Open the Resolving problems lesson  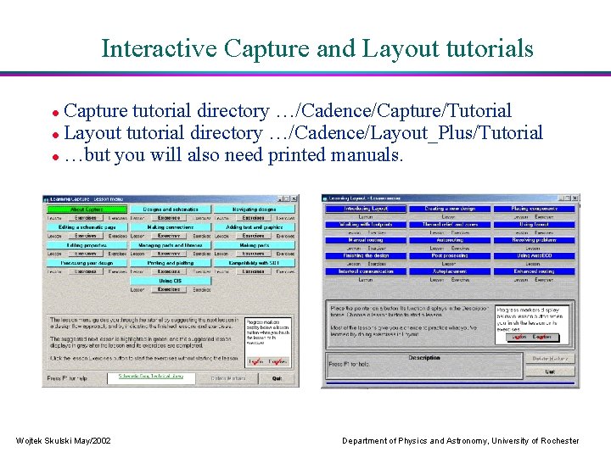(x=535, y=240)
